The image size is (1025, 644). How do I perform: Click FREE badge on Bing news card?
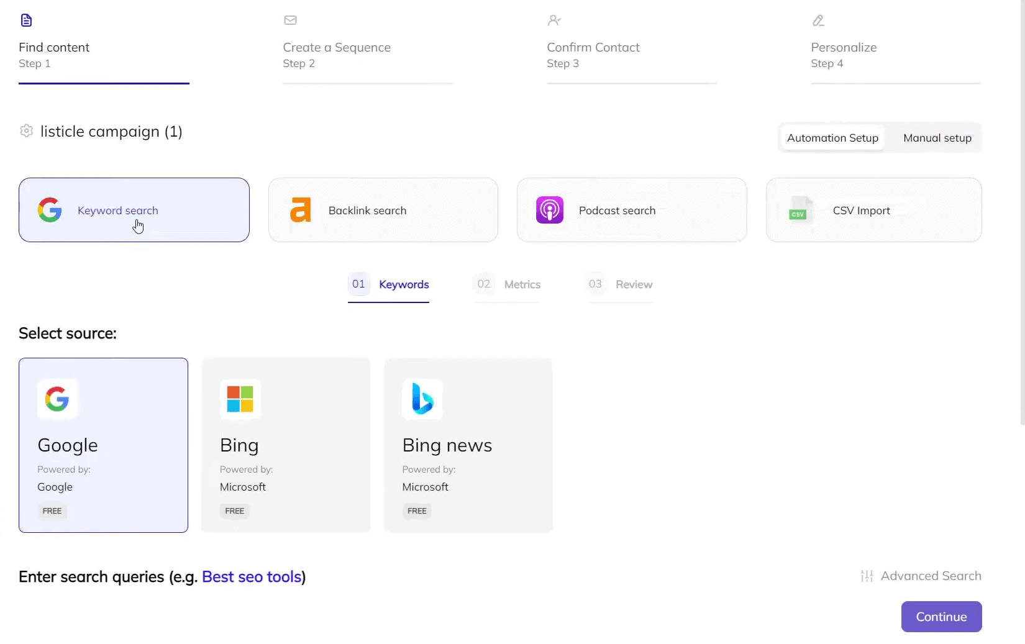pyautogui.click(x=417, y=511)
